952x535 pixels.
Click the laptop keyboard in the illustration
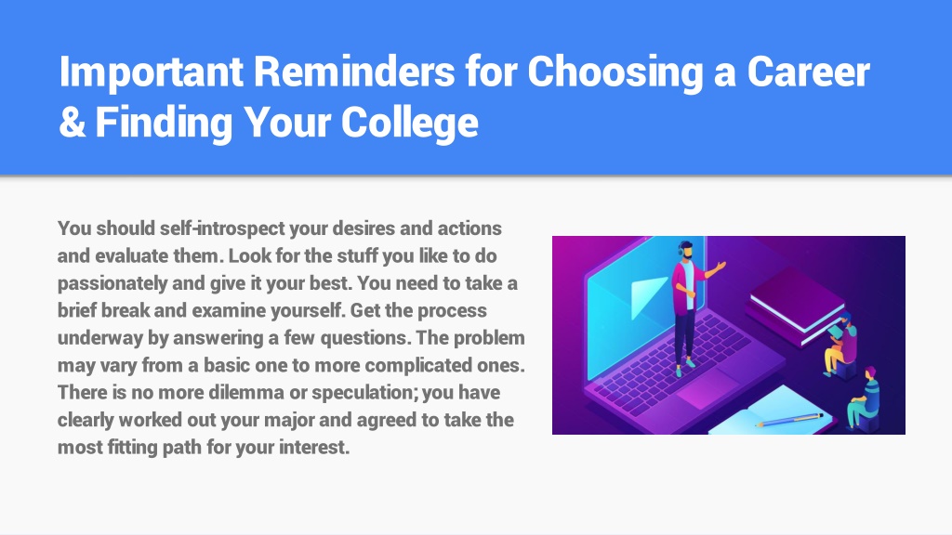click(671, 362)
